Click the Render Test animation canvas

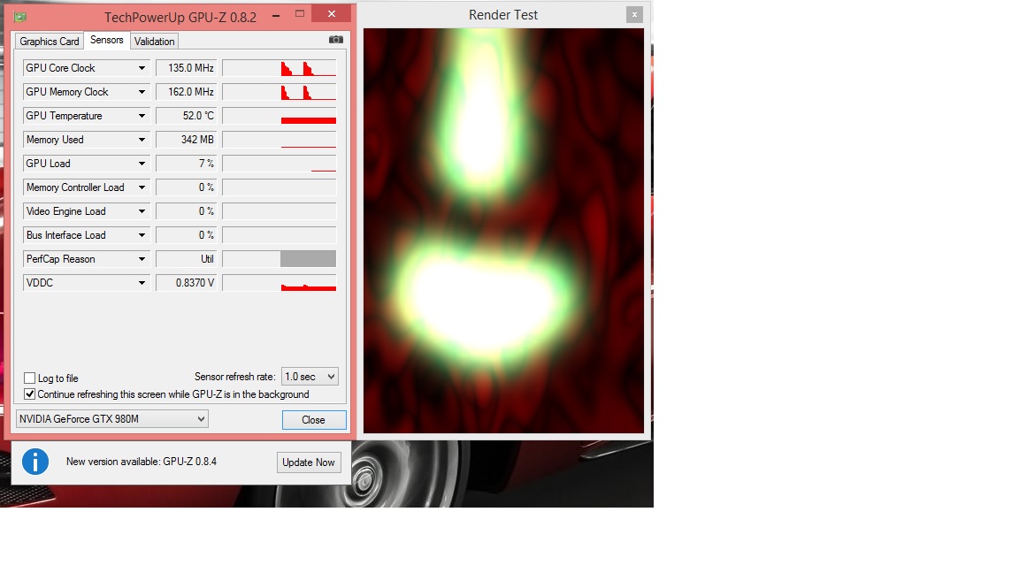click(503, 231)
